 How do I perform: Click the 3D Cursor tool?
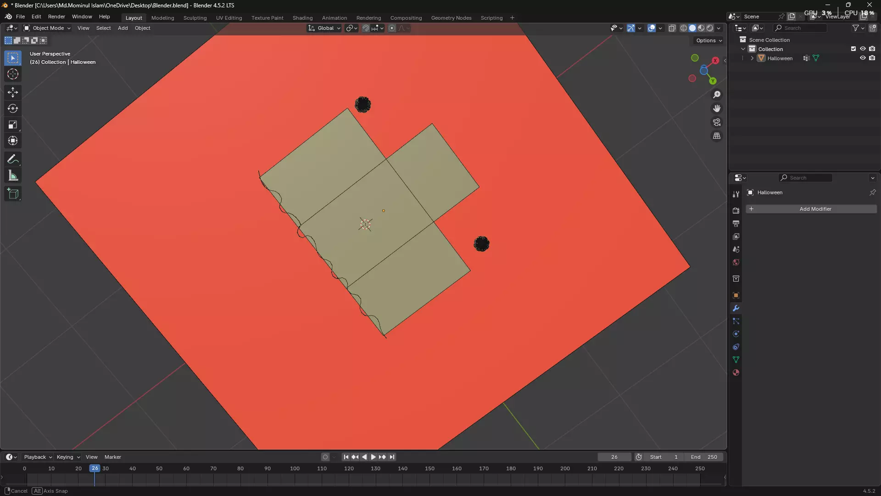13,74
